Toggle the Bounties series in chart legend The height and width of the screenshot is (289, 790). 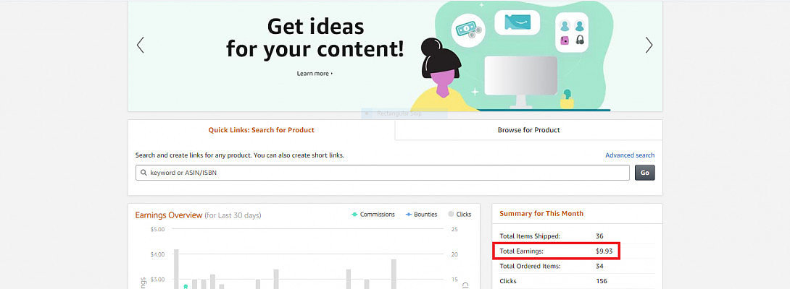point(421,215)
